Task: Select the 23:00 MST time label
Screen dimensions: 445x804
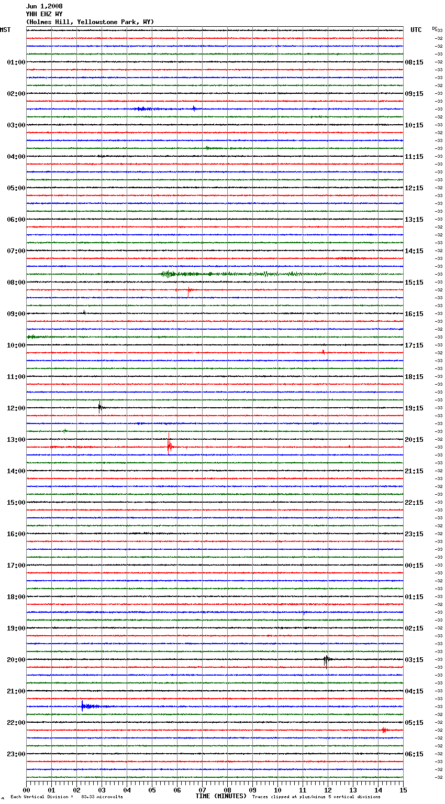Action: [16, 754]
